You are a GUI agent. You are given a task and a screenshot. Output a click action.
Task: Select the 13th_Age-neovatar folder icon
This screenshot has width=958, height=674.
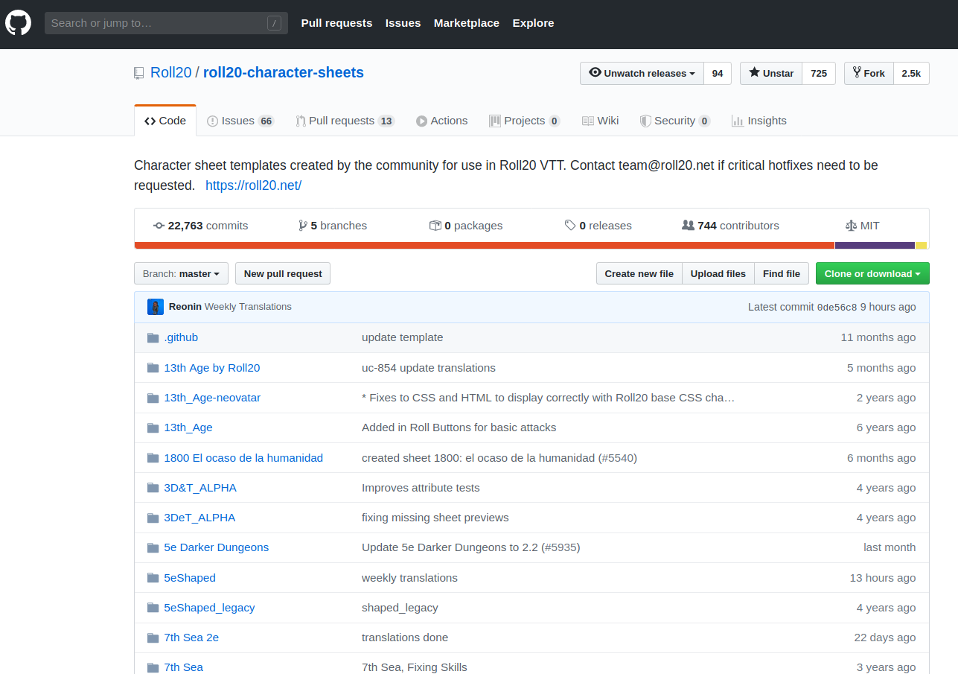pyautogui.click(x=153, y=398)
